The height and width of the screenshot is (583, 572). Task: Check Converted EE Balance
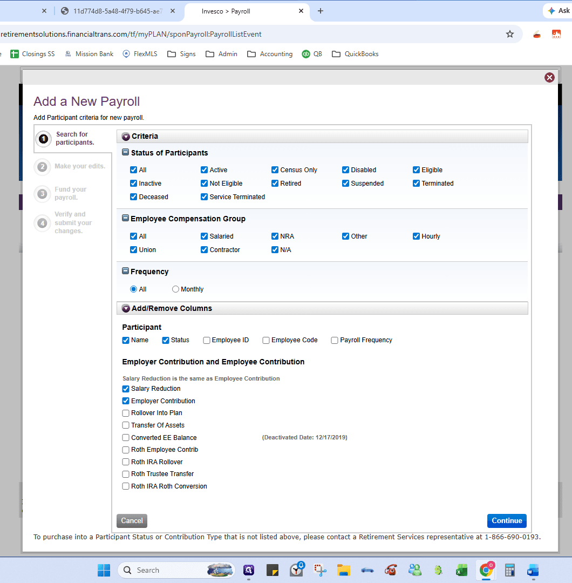coord(126,438)
